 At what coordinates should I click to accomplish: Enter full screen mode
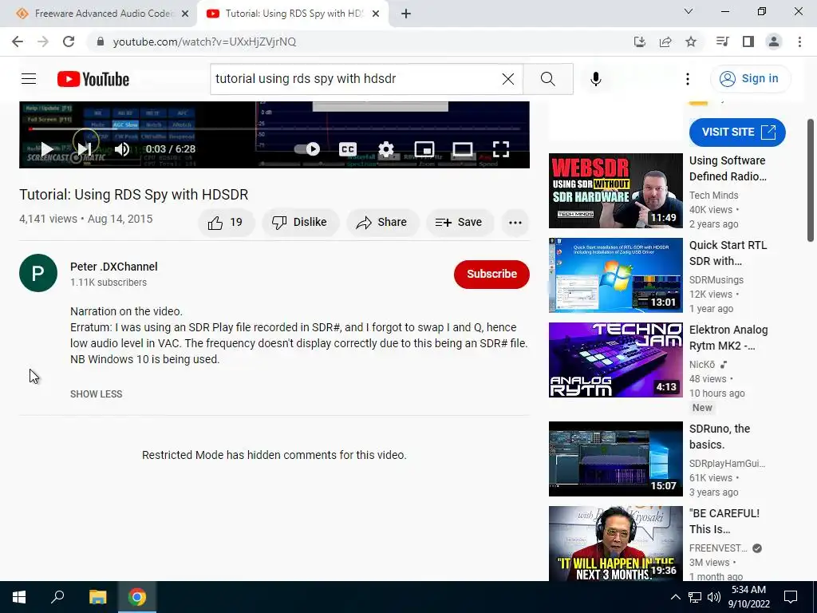tap(501, 149)
